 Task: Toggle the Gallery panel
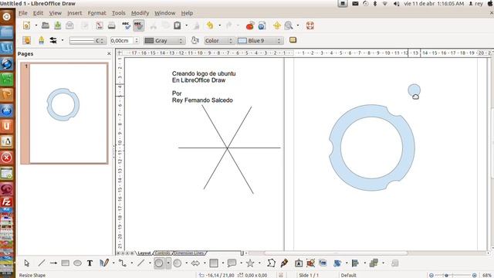323,263
